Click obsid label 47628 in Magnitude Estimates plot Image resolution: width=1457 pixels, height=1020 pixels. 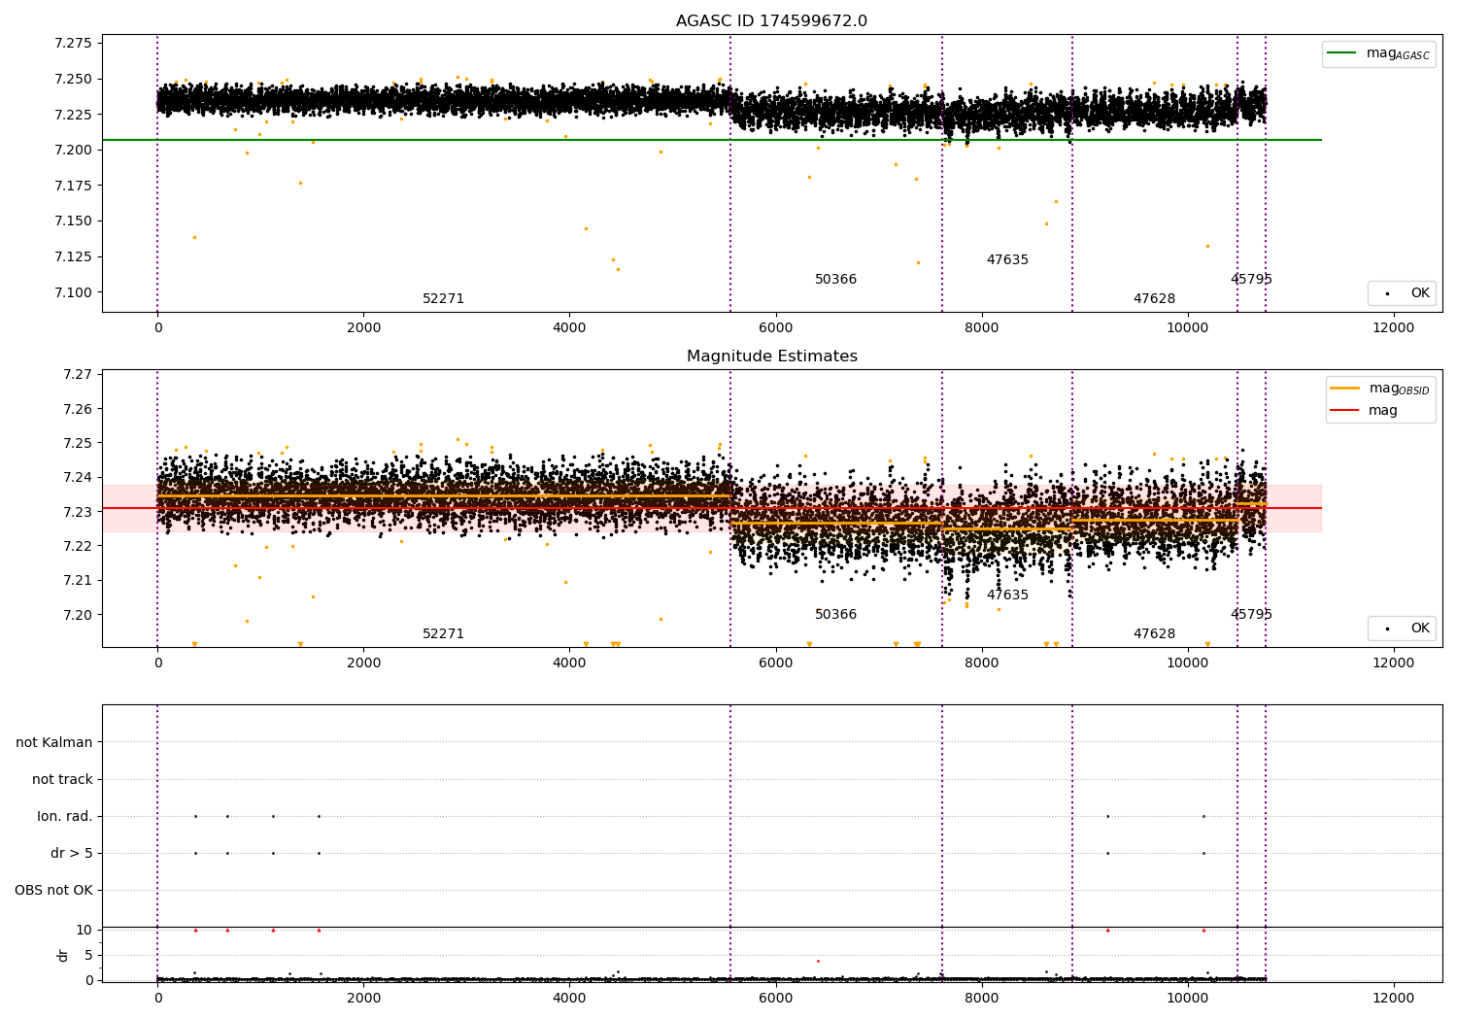pyautogui.click(x=1154, y=634)
